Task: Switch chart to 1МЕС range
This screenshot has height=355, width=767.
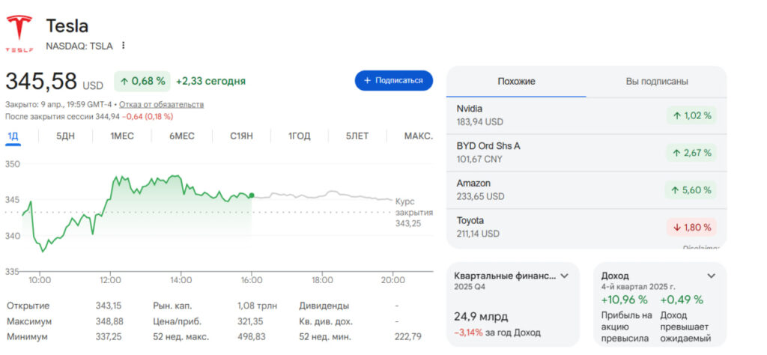Action: pyautogui.click(x=122, y=136)
